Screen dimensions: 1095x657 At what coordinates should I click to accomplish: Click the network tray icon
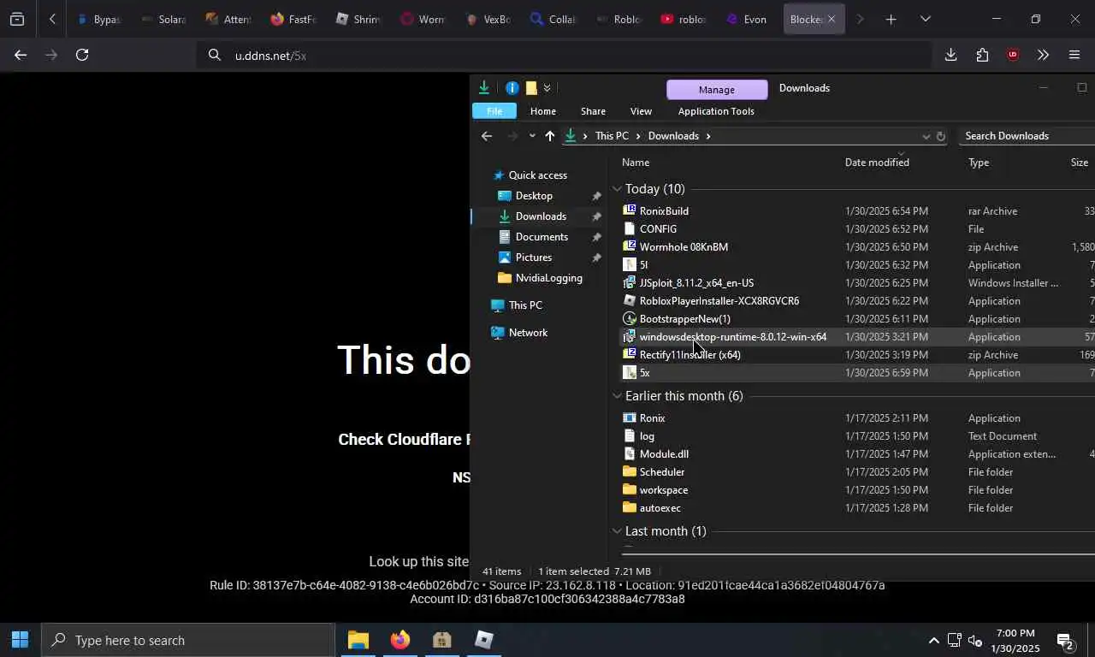[x=954, y=641]
